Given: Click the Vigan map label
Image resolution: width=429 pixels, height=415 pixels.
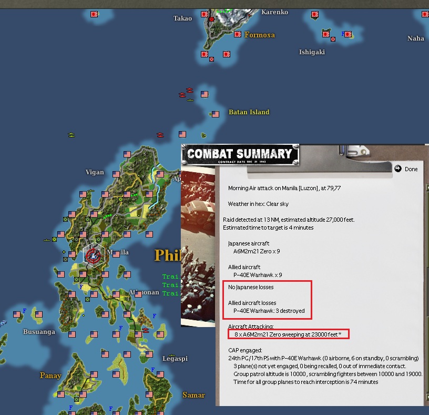Looking at the screenshot, I should (95, 172).
